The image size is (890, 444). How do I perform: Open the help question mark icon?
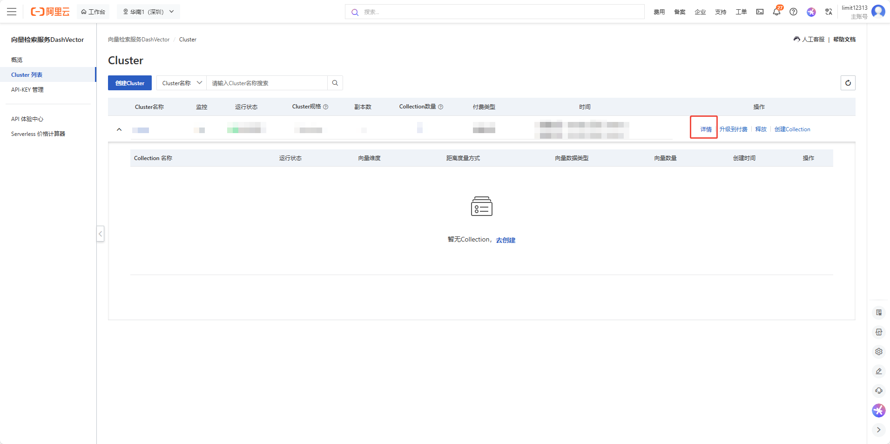[793, 12]
